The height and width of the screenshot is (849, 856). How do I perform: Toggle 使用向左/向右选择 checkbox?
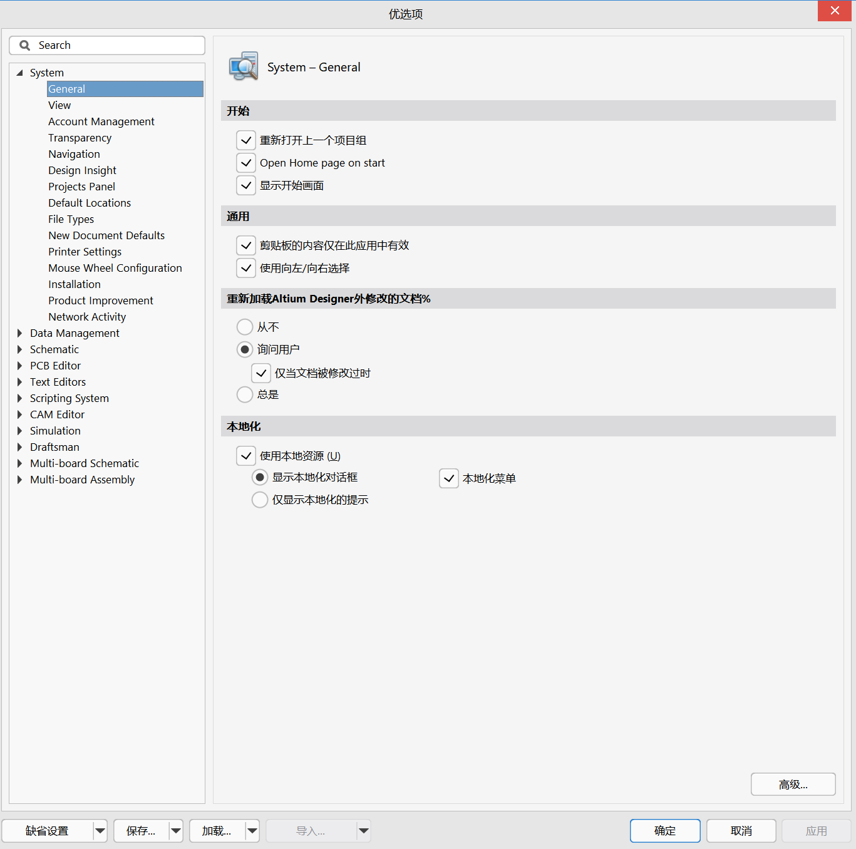tap(246, 268)
